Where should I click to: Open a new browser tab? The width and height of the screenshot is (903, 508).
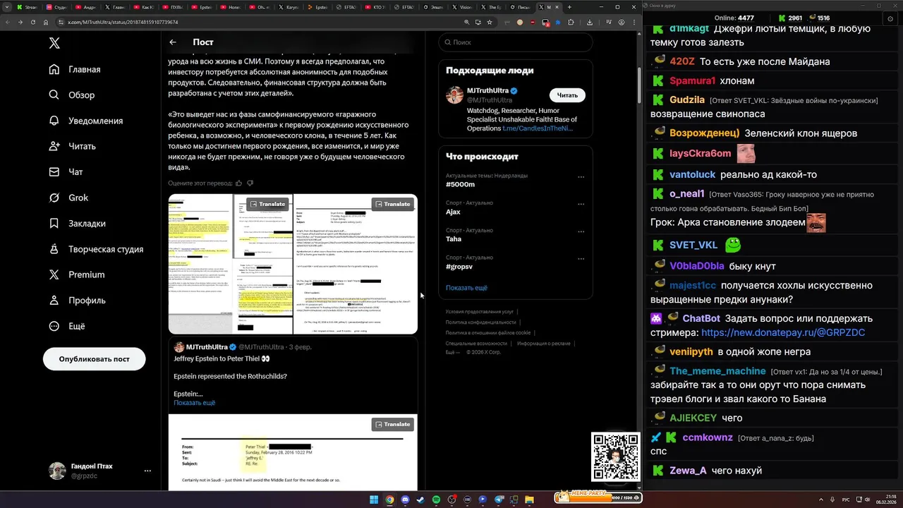[x=569, y=7]
